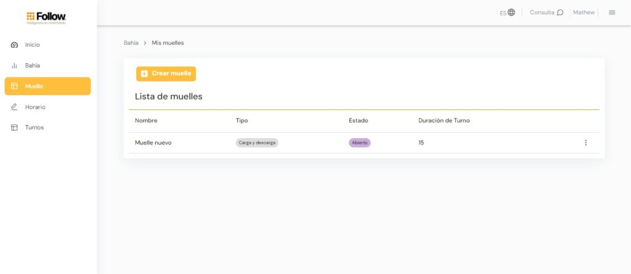Click the Abierto status badge

point(359,143)
